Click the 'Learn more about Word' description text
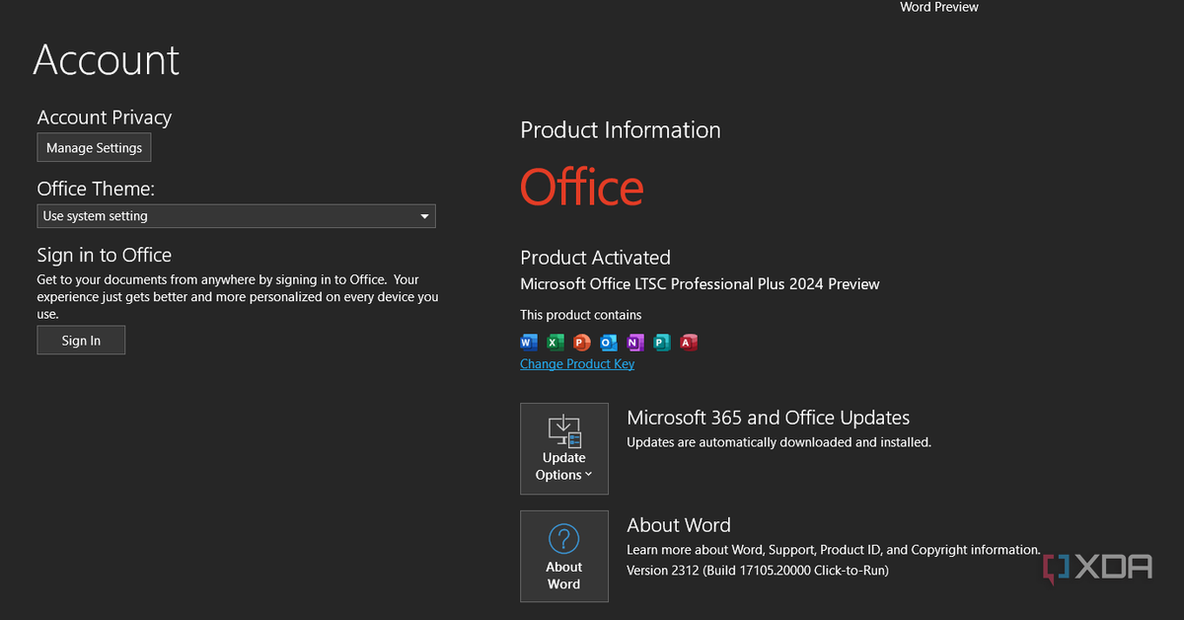The height and width of the screenshot is (620, 1184). pyautogui.click(x=834, y=550)
